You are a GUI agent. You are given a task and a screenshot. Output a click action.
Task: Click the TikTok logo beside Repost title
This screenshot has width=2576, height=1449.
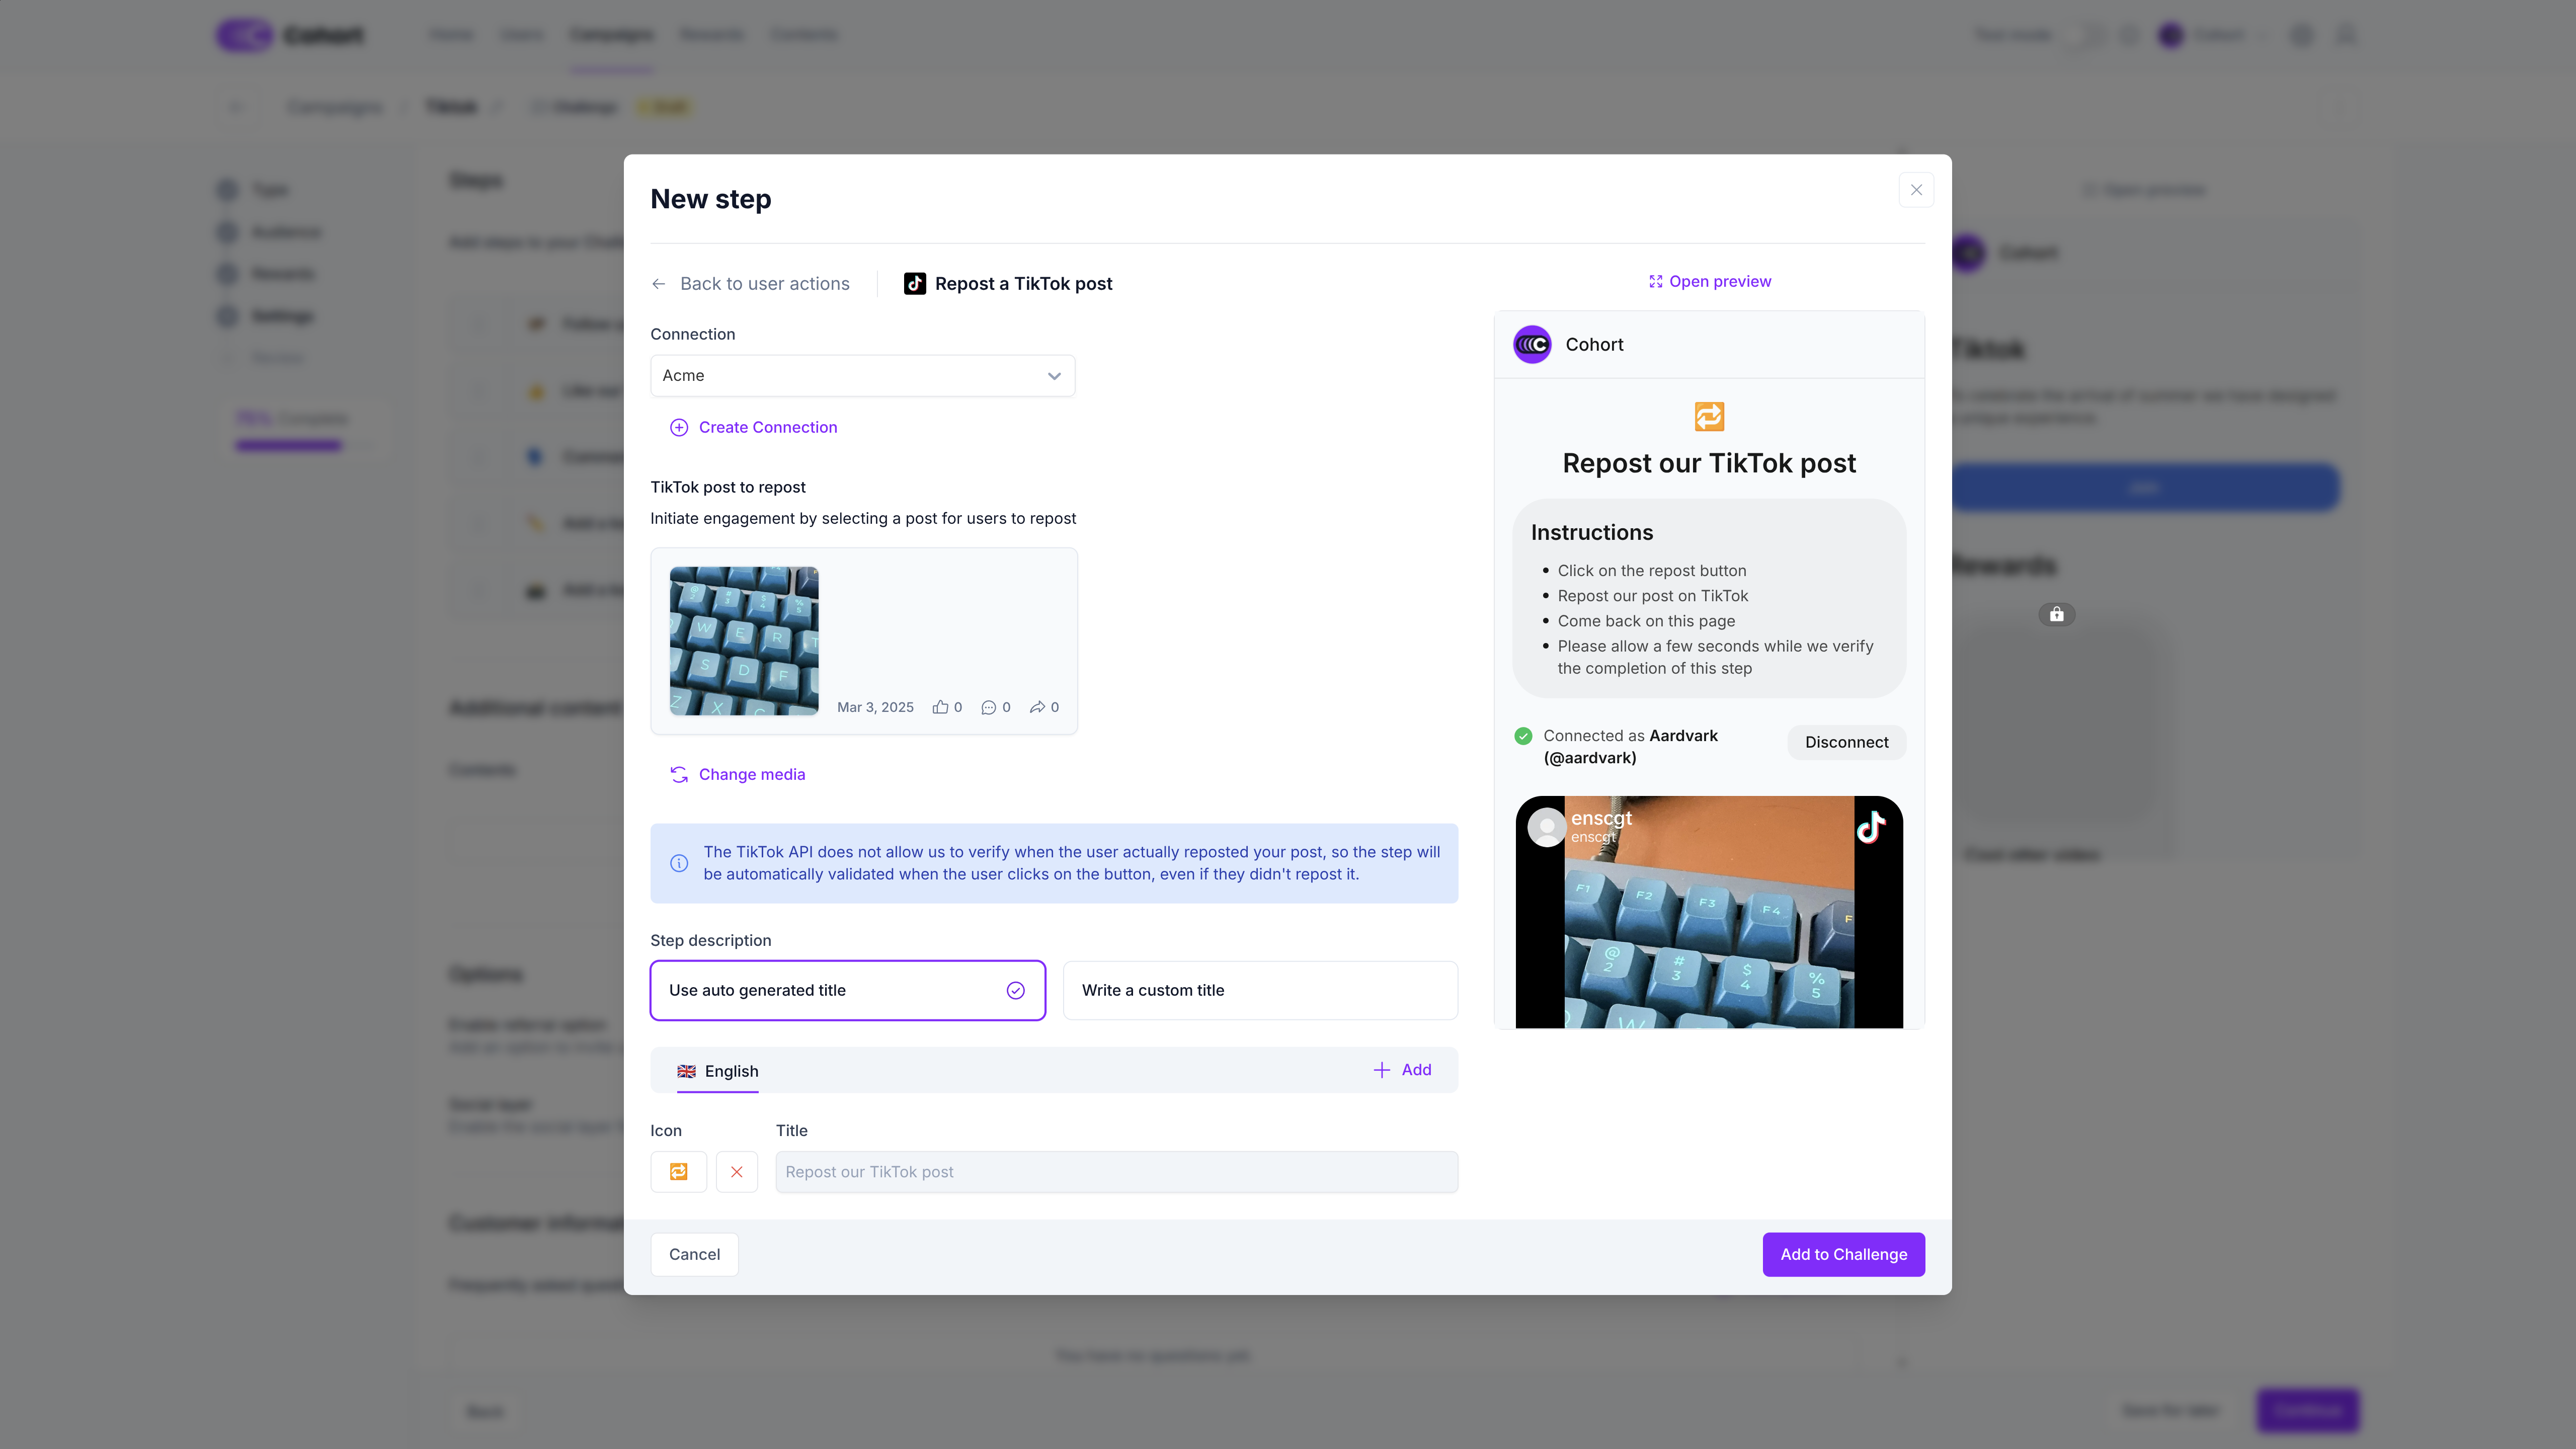pyautogui.click(x=914, y=284)
